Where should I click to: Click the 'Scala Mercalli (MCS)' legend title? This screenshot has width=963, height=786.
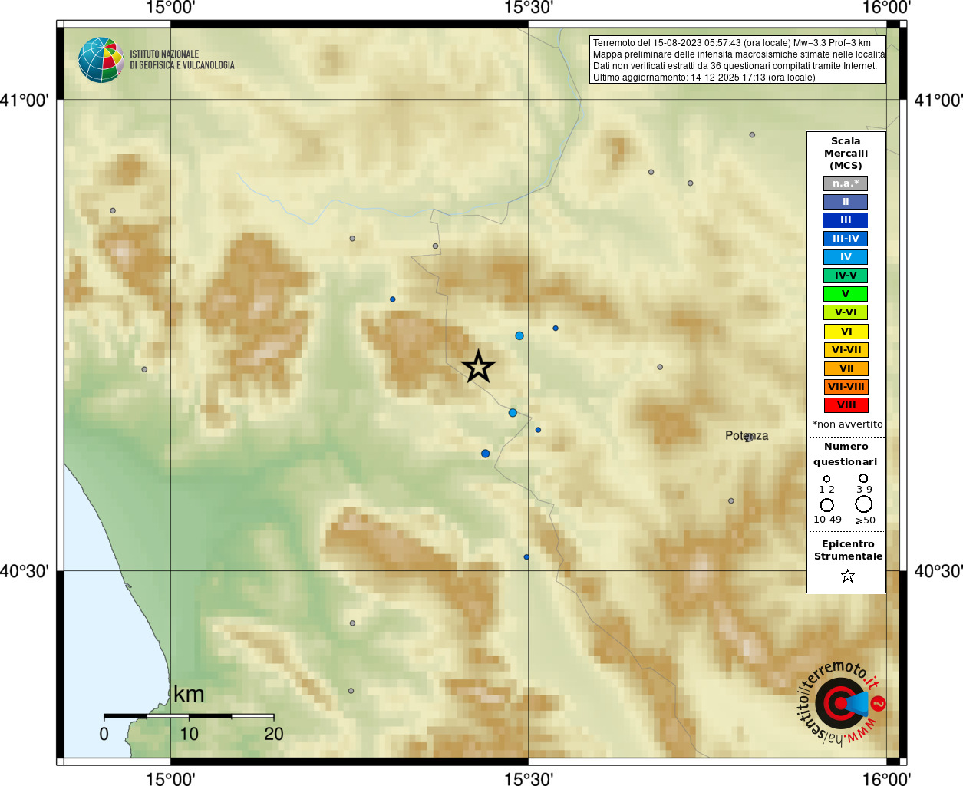click(x=846, y=154)
